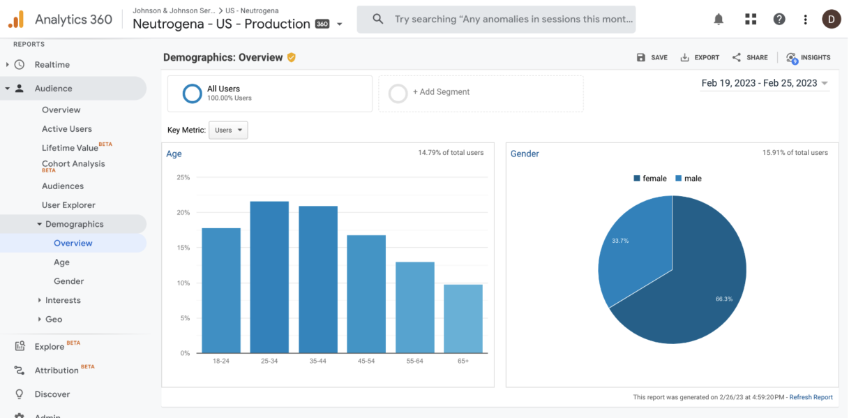Click the 65+ age bar

coord(463,319)
